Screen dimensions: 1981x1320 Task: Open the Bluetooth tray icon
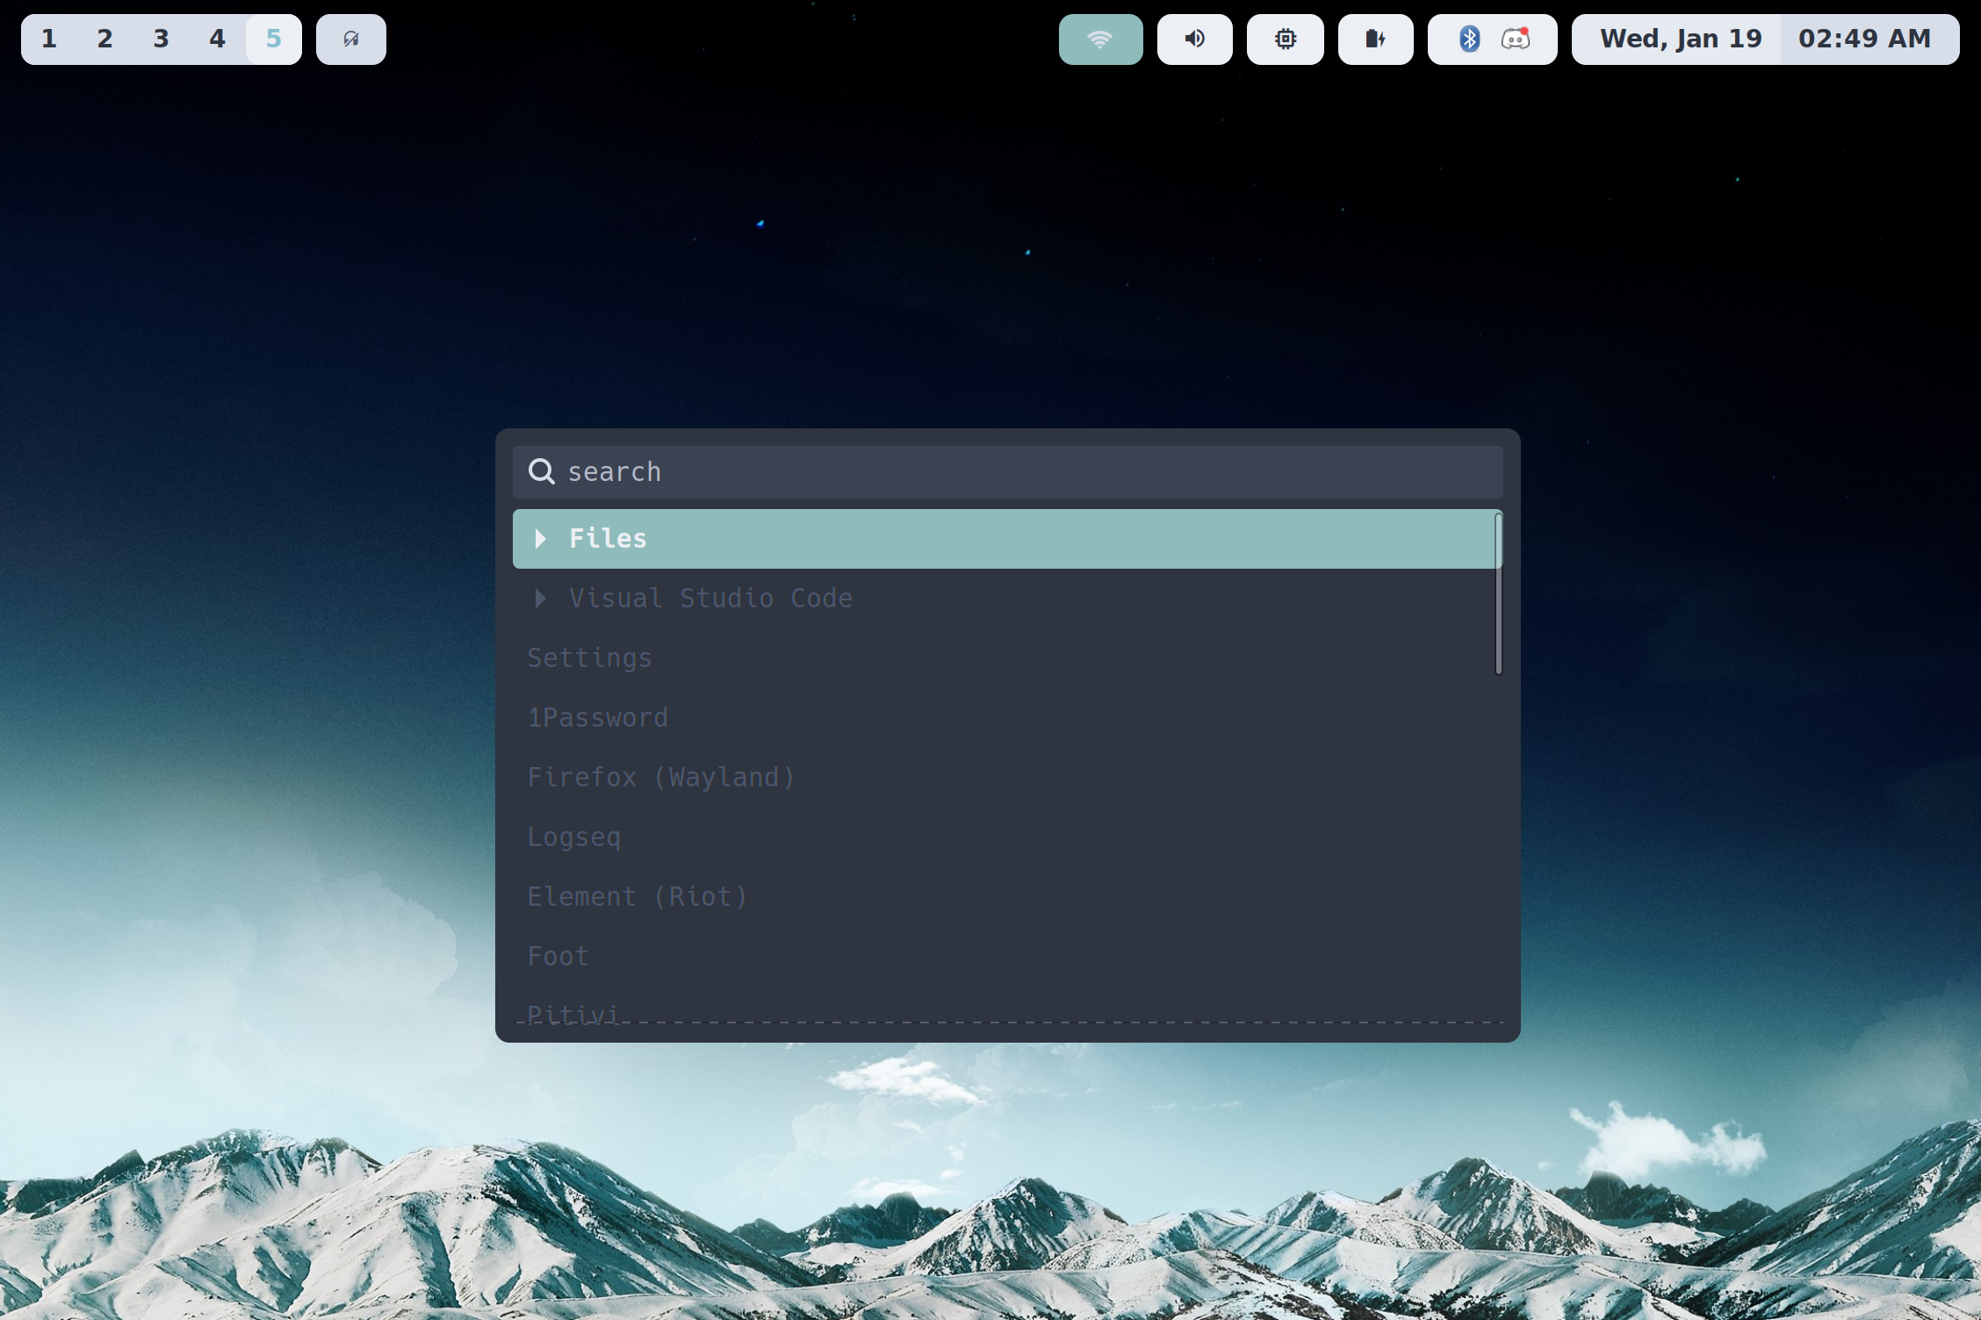[x=1469, y=39]
